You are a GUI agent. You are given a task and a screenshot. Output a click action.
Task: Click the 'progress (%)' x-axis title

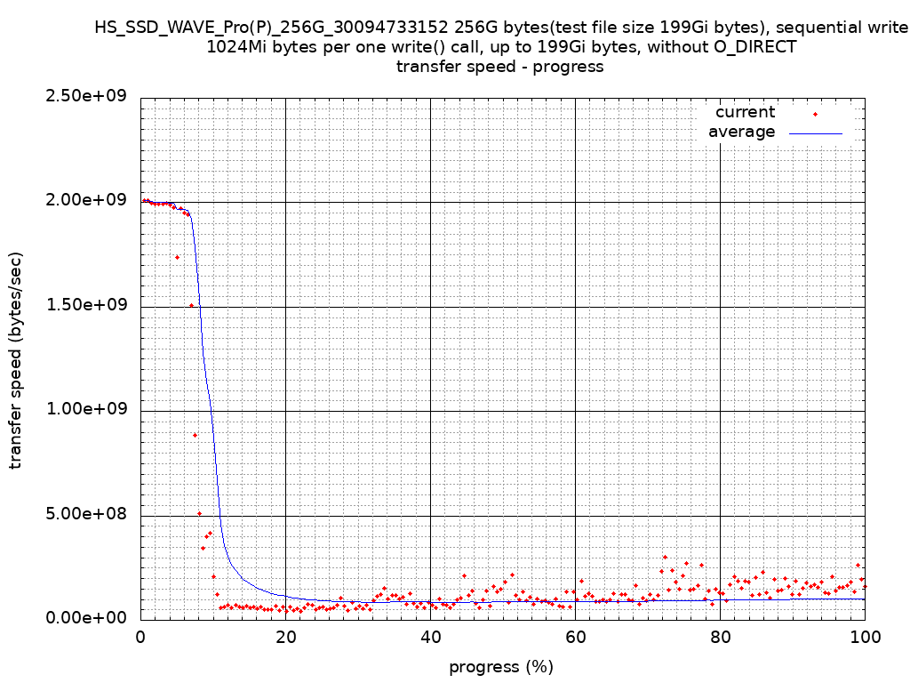pos(501,667)
